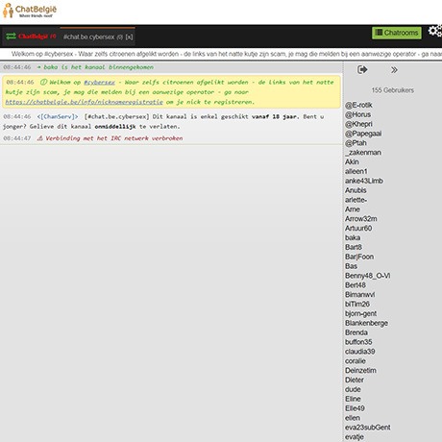This screenshot has width=442, height=442.
Task: Select user Anubis
Action: pos(356,190)
